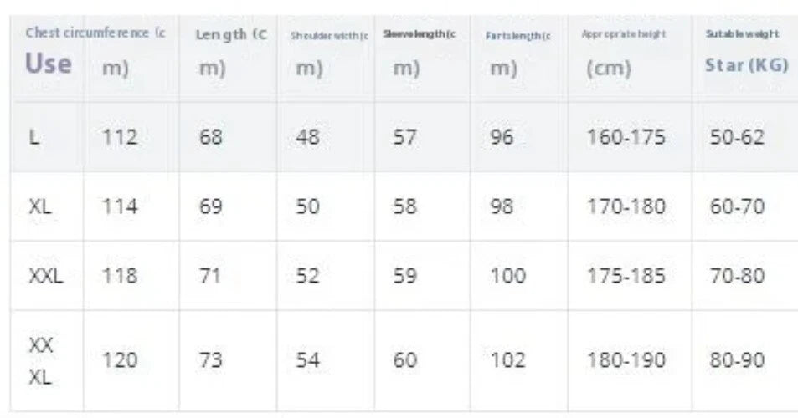798x418 pixels.
Task: Select the L size row label
Action: pos(34,137)
